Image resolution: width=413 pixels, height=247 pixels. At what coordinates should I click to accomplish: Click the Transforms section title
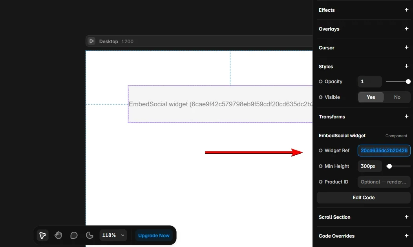332,116
